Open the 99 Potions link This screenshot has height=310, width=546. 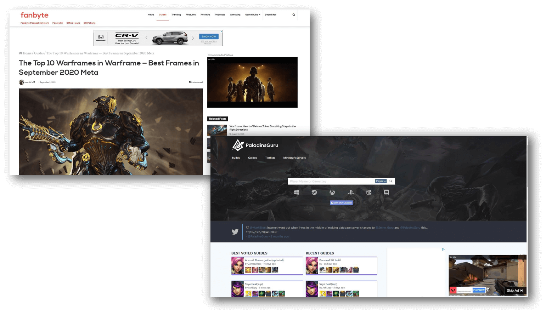coord(89,23)
